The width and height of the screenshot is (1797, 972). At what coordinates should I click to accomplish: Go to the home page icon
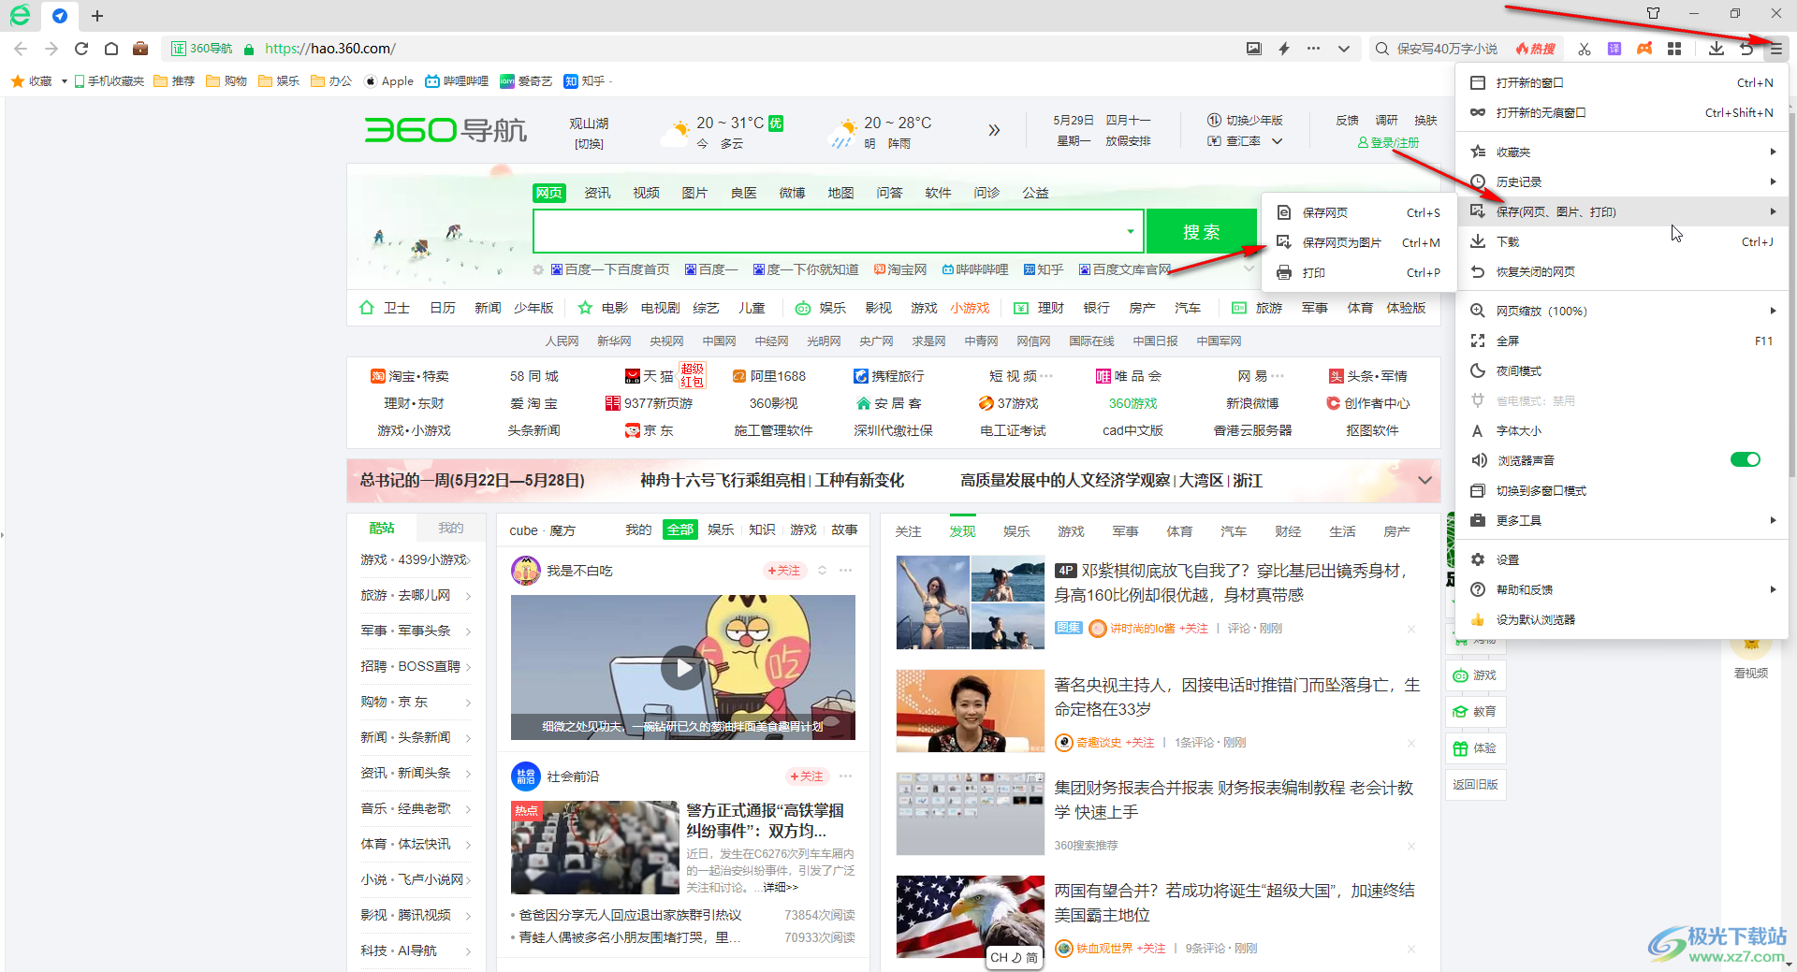tap(111, 49)
